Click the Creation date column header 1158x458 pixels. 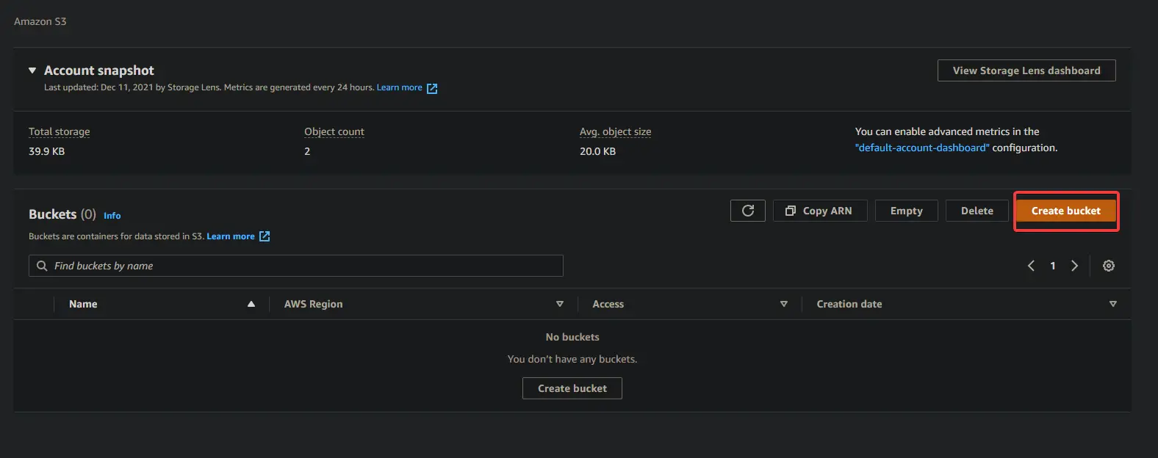coord(849,304)
